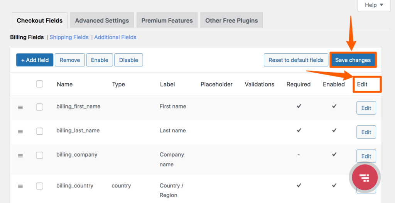Expand the Help dropdown

click(x=374, y=5)
